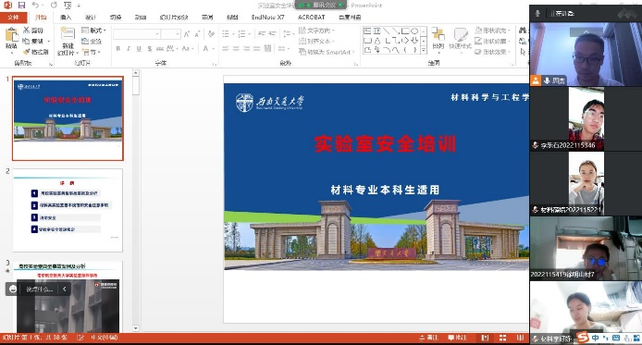Click the Save icon in quick access toolbar

[x=21, y=6]
